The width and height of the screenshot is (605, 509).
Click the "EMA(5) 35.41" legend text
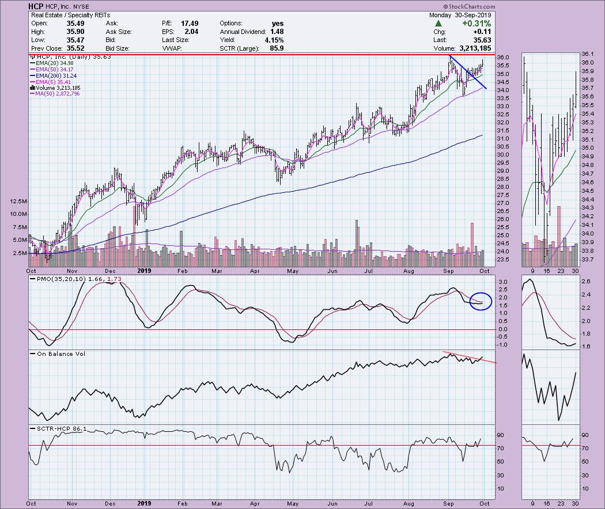(x=53, y=82)
